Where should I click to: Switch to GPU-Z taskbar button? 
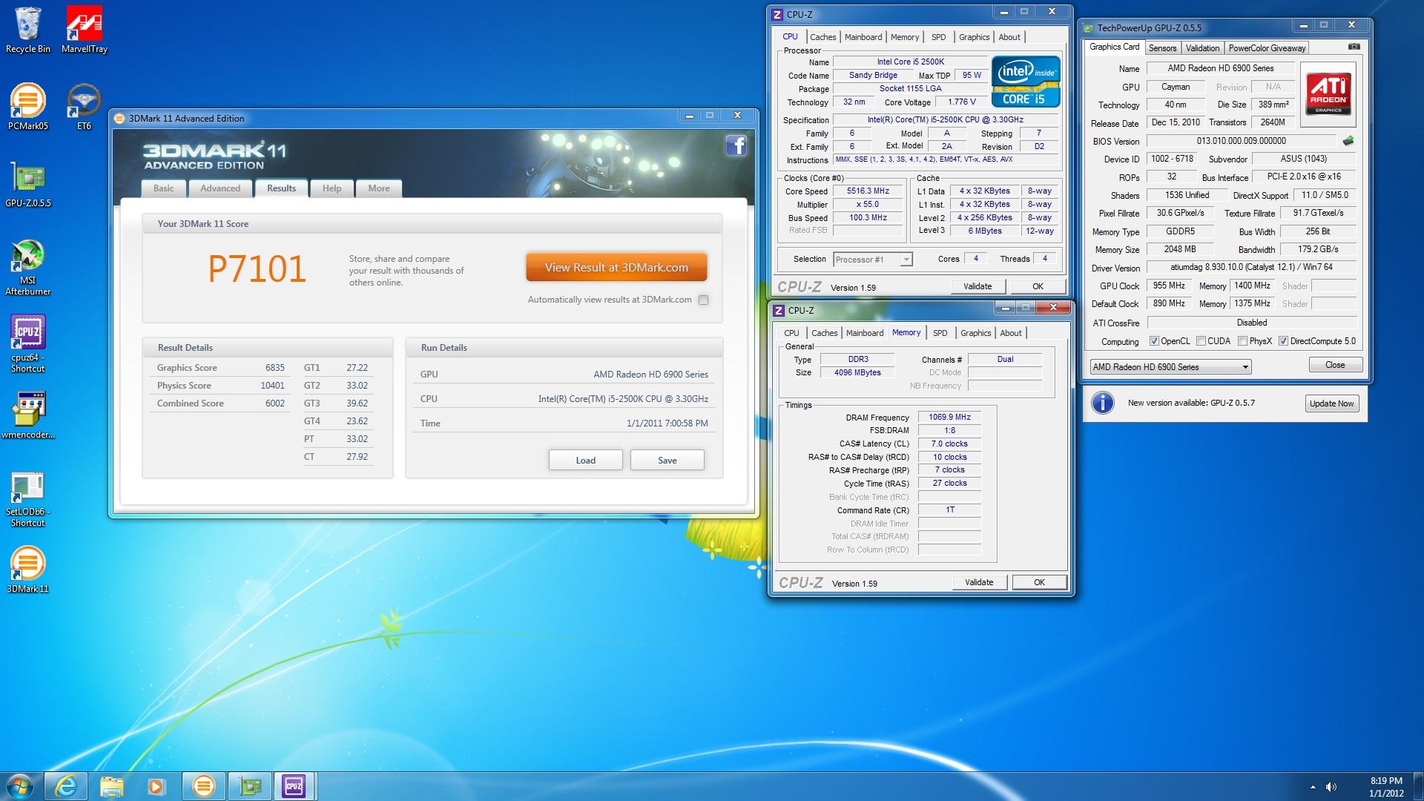tap(249, 786)
